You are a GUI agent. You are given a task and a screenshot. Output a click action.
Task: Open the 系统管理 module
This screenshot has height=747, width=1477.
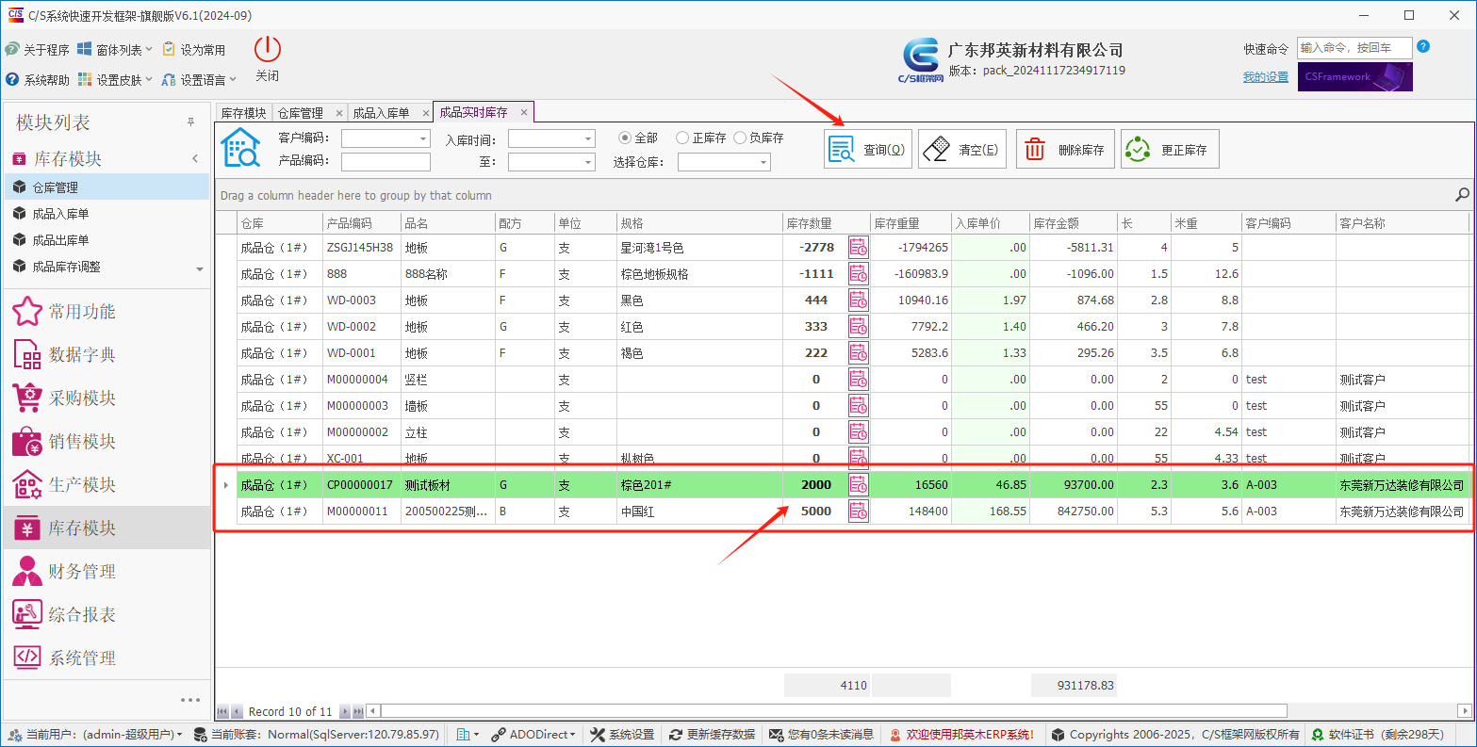pos(107,658)
